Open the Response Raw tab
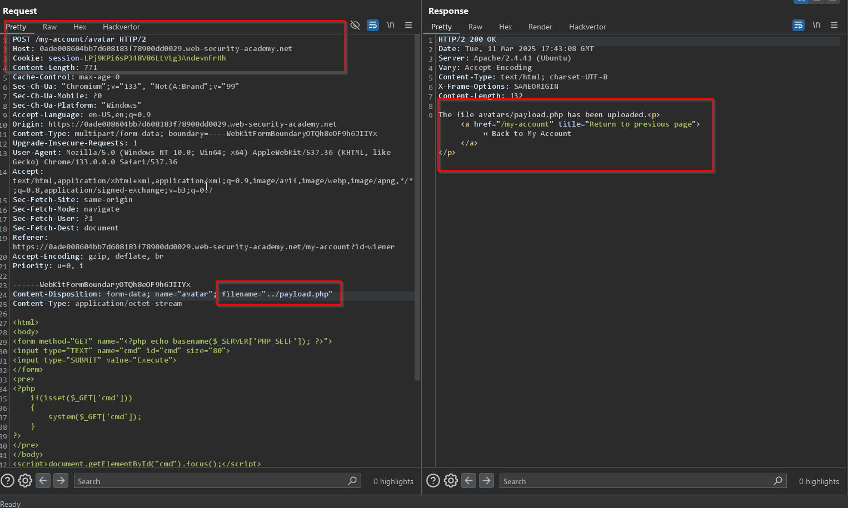848x508 pixels. point(475,27)
